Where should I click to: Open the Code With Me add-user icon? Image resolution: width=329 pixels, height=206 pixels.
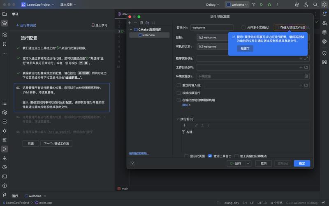tap(306, 5)
